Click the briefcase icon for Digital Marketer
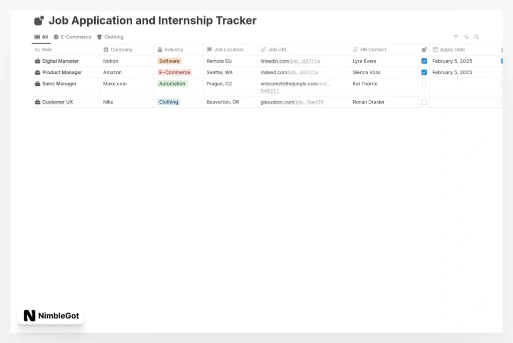 [38, 61]
